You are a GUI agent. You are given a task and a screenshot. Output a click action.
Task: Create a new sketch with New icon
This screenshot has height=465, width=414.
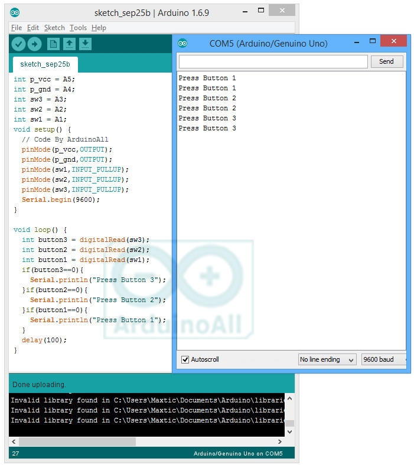coord(53,44)
